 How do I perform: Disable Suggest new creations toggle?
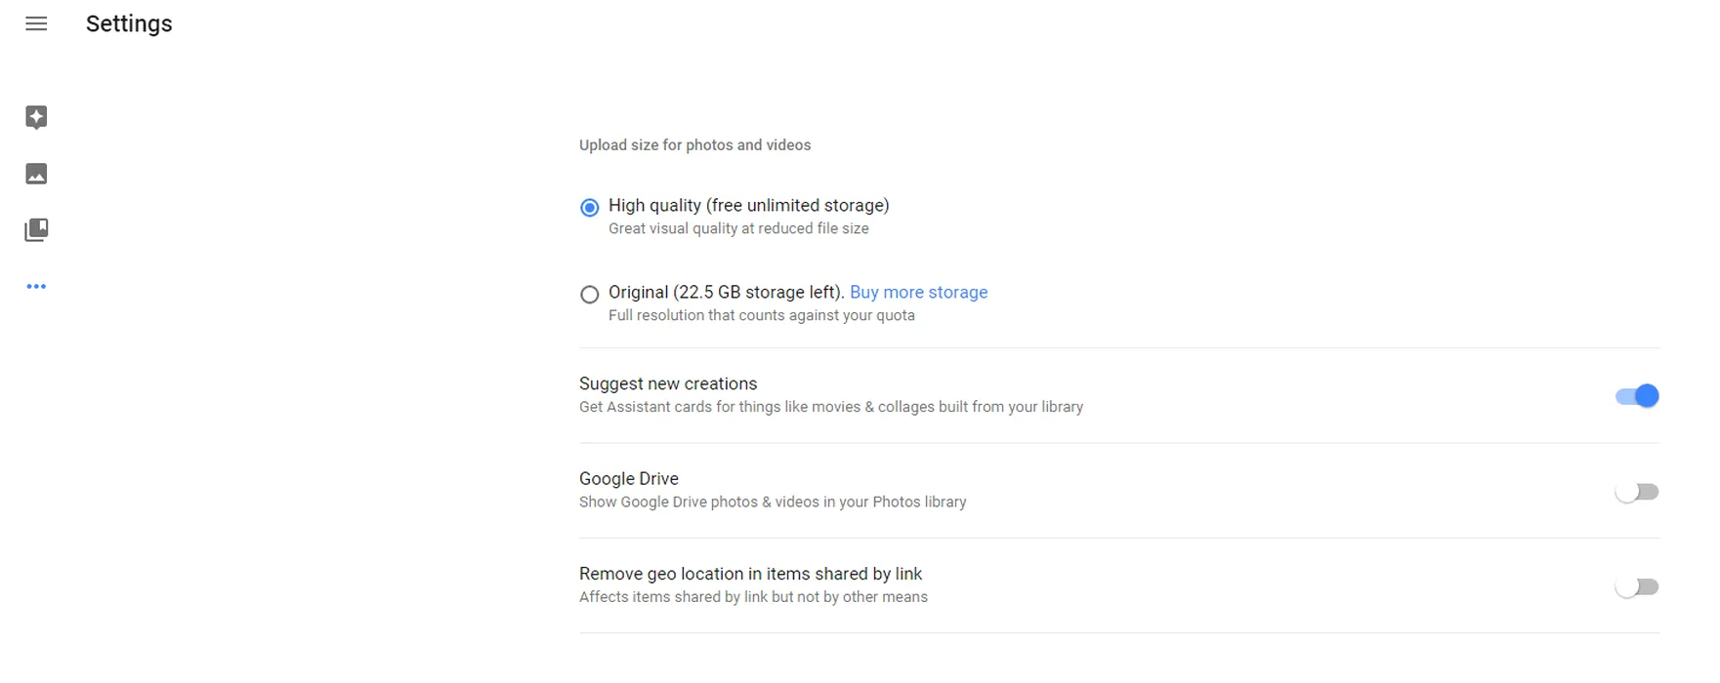[1637, 396]
